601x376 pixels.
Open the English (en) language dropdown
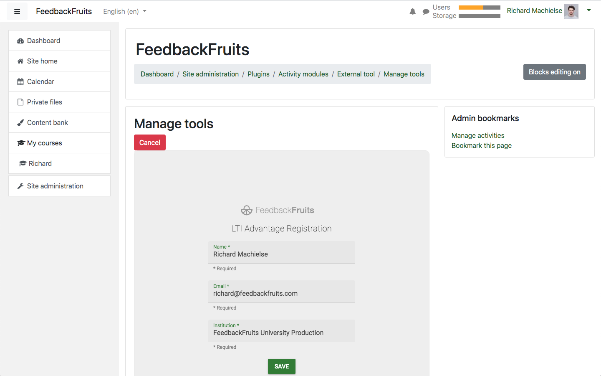124,11
